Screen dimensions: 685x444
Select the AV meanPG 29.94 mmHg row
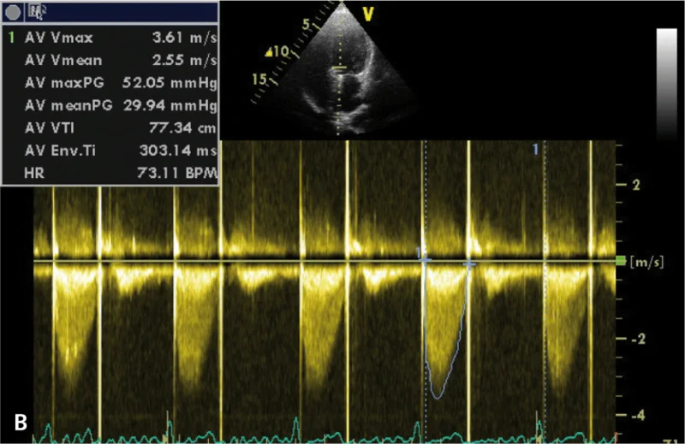point(121,105)
